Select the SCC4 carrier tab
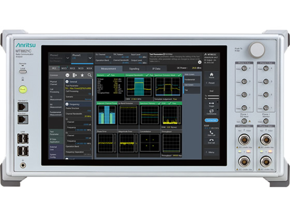290x217 pixels. pos(89,68)
